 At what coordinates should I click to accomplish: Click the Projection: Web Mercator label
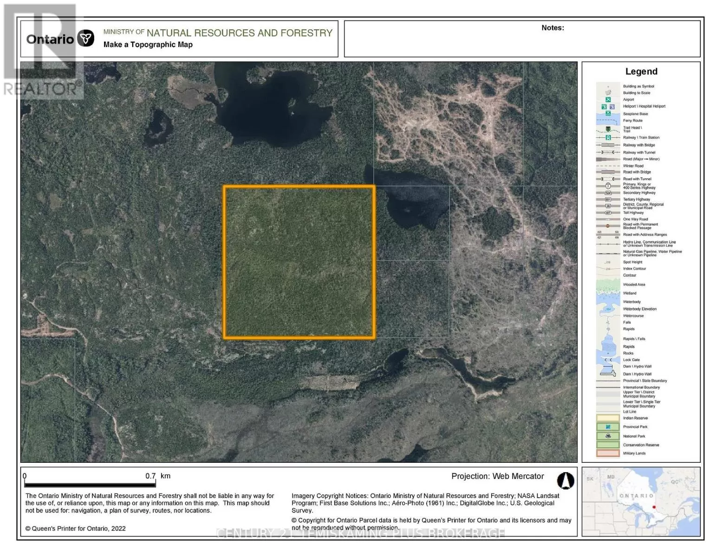click(x=497, y=476)
